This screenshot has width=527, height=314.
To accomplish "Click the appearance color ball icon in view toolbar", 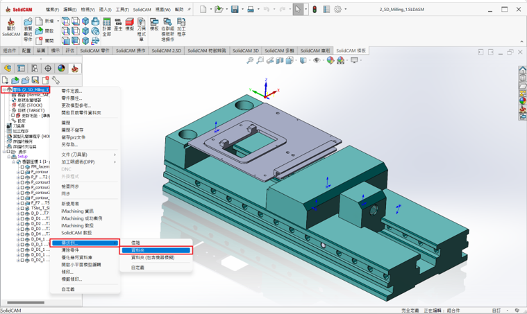I will point(331,60).
